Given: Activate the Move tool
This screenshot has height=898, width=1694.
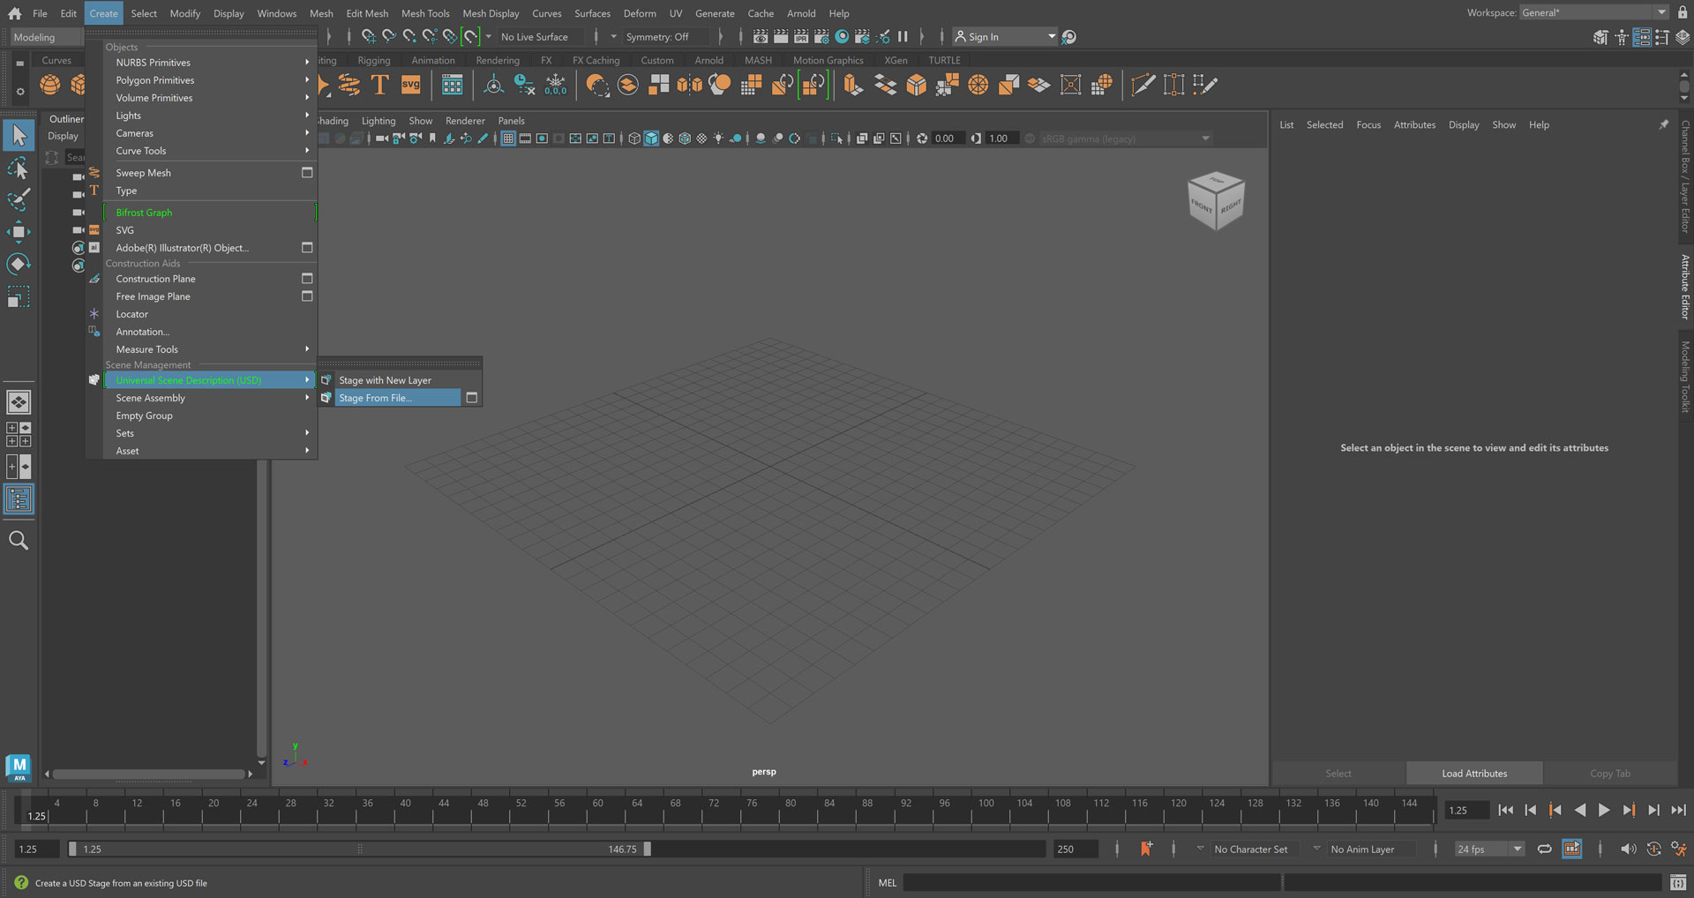Looking at the screenshot, I should pyautogui.click(x=19, y=232).
